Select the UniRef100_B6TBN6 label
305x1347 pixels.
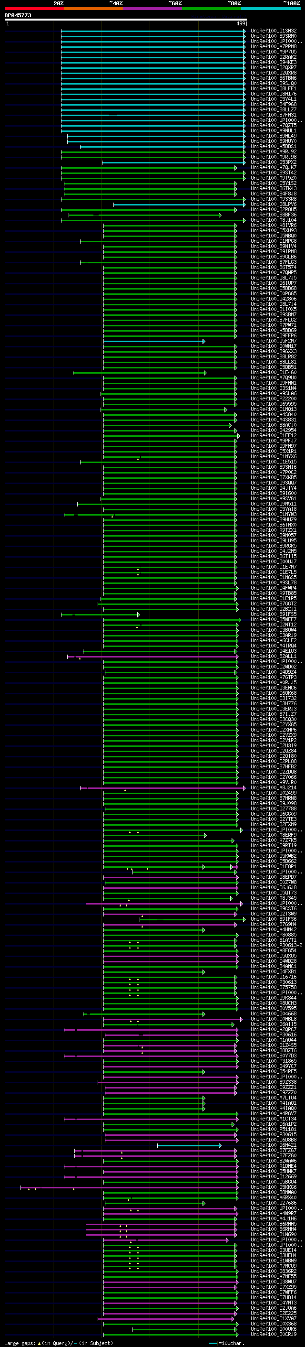[274, 78]
